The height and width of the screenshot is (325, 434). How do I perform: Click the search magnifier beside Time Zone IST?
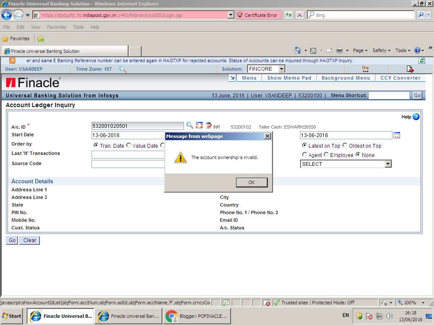click(123, 69)
